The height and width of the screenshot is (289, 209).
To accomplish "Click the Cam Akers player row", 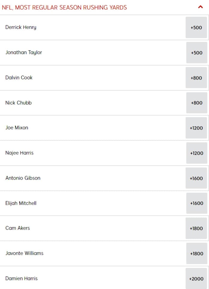I will pyautogui.click(x=17, y=228).
